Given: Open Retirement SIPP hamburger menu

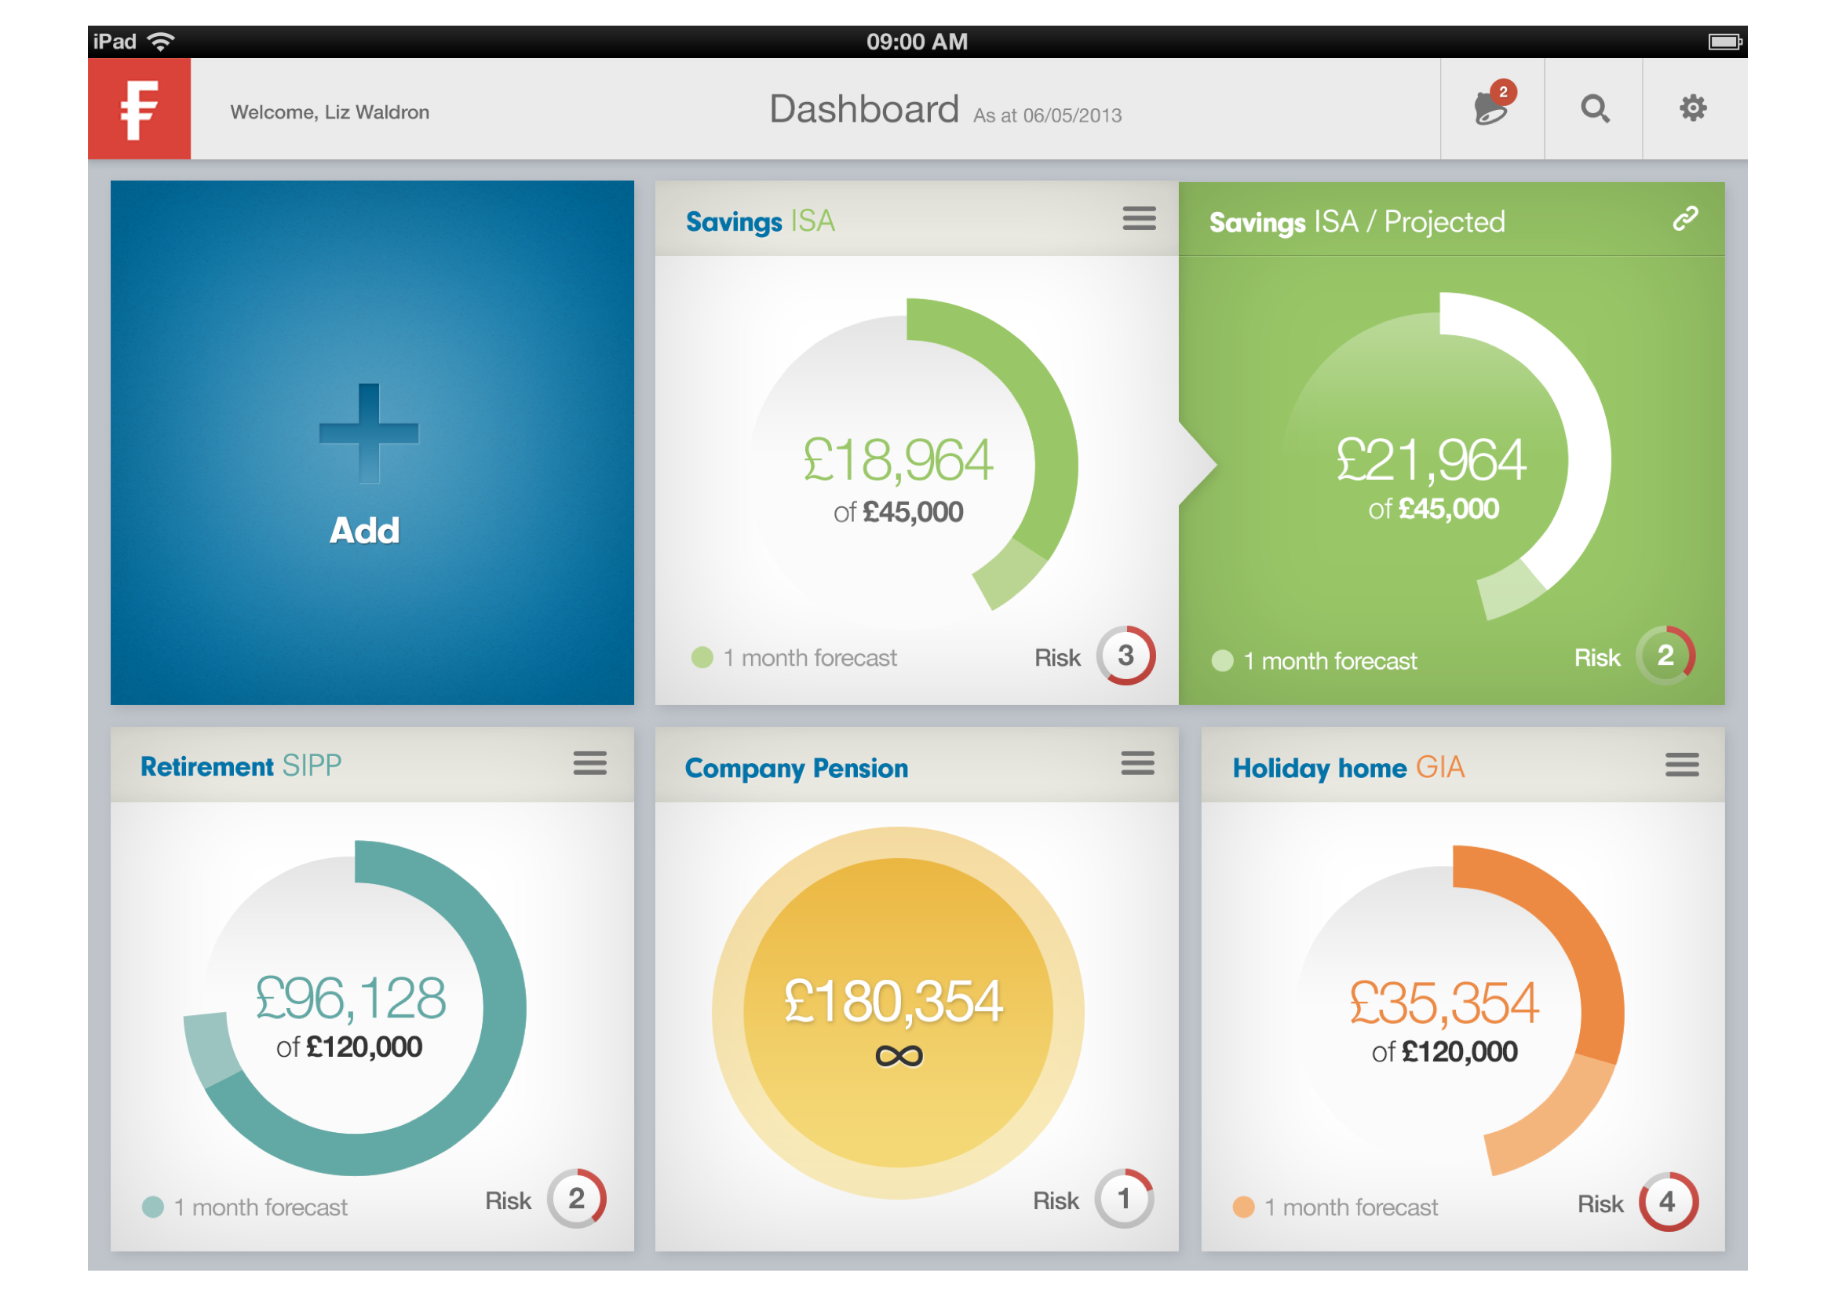Looking at the screenshot, I should (590, 764).
